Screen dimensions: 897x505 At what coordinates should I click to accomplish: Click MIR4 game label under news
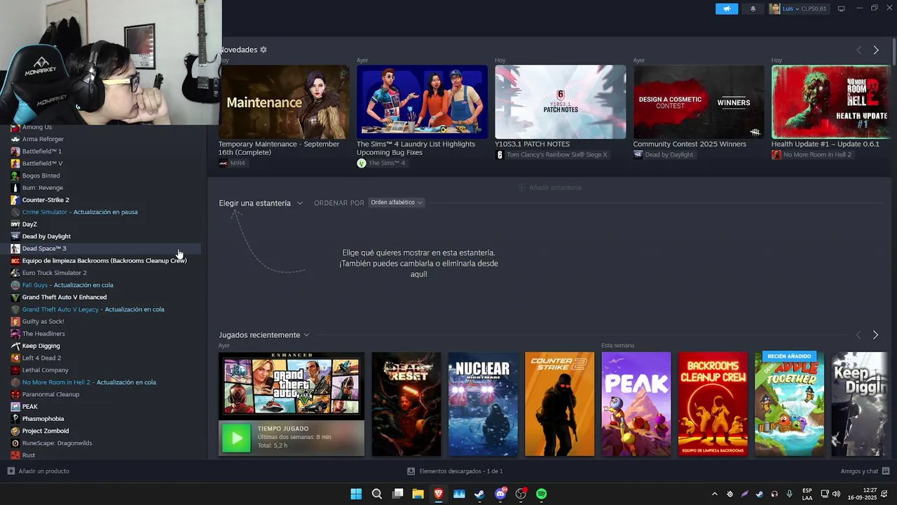pyautogui.click(x=232, y=163)
